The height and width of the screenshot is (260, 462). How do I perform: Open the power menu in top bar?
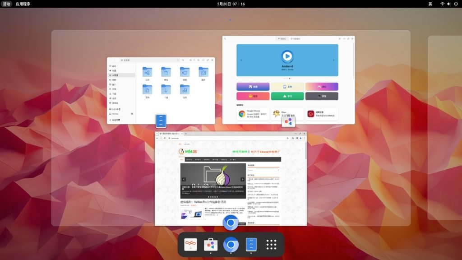456,4
